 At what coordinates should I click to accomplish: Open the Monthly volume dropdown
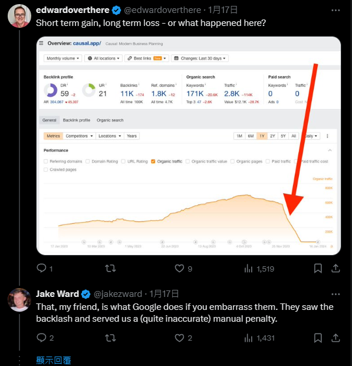62,58
